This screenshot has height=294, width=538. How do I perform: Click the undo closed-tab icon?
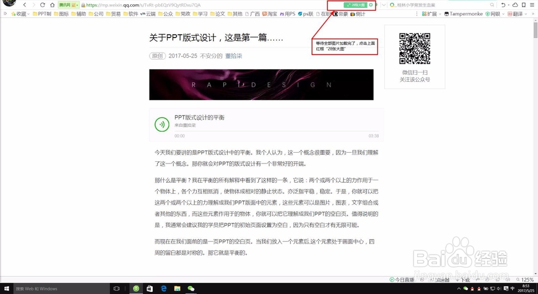click(x=504, y=5)
